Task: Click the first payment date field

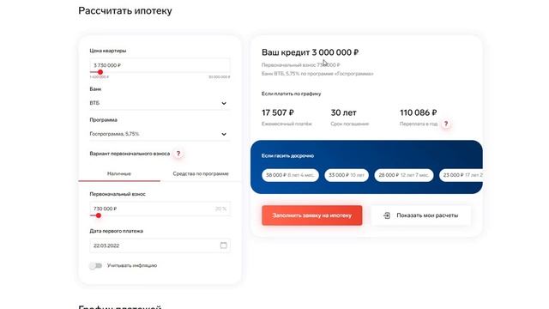Action: [160, 245]
